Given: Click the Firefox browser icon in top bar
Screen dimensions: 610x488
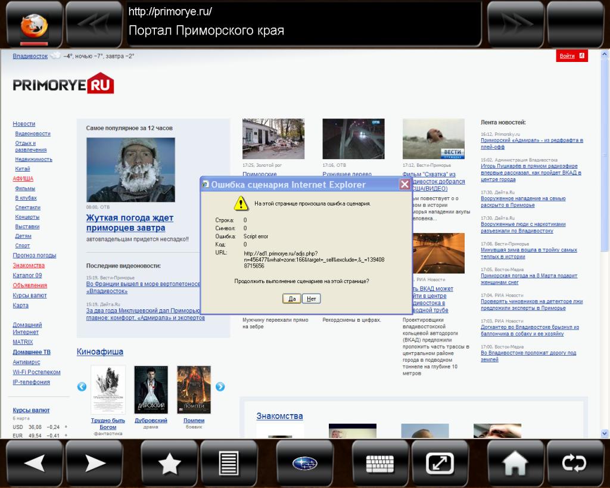Looking at the screenshot, I should (x=34, y=25).
